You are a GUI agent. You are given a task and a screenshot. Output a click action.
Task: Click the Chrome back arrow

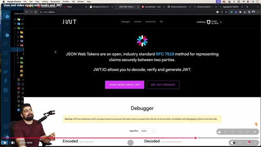[x=27, y=12]
